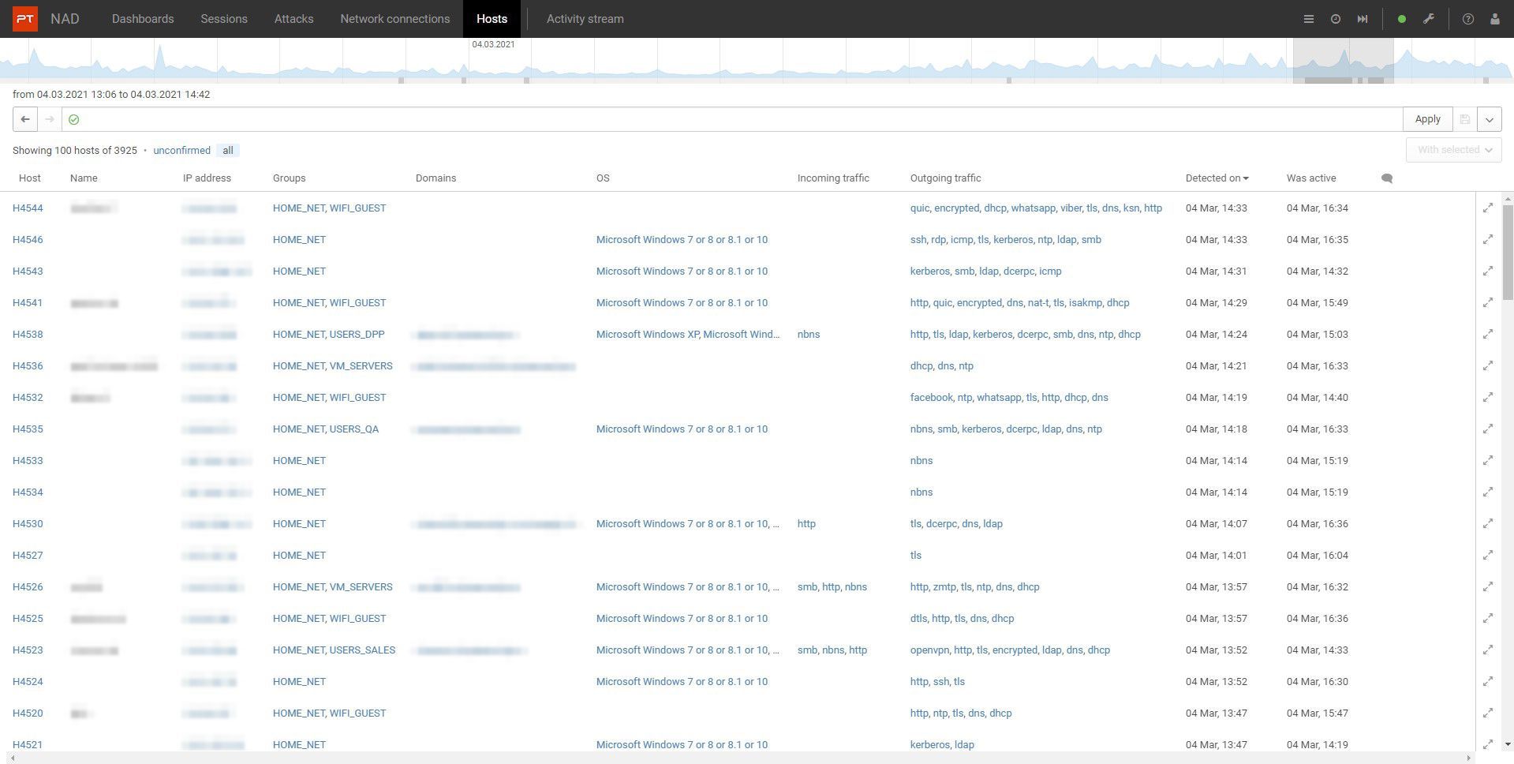Open host H4544 link
The image size is (1514, 764).
coord(28,208)
